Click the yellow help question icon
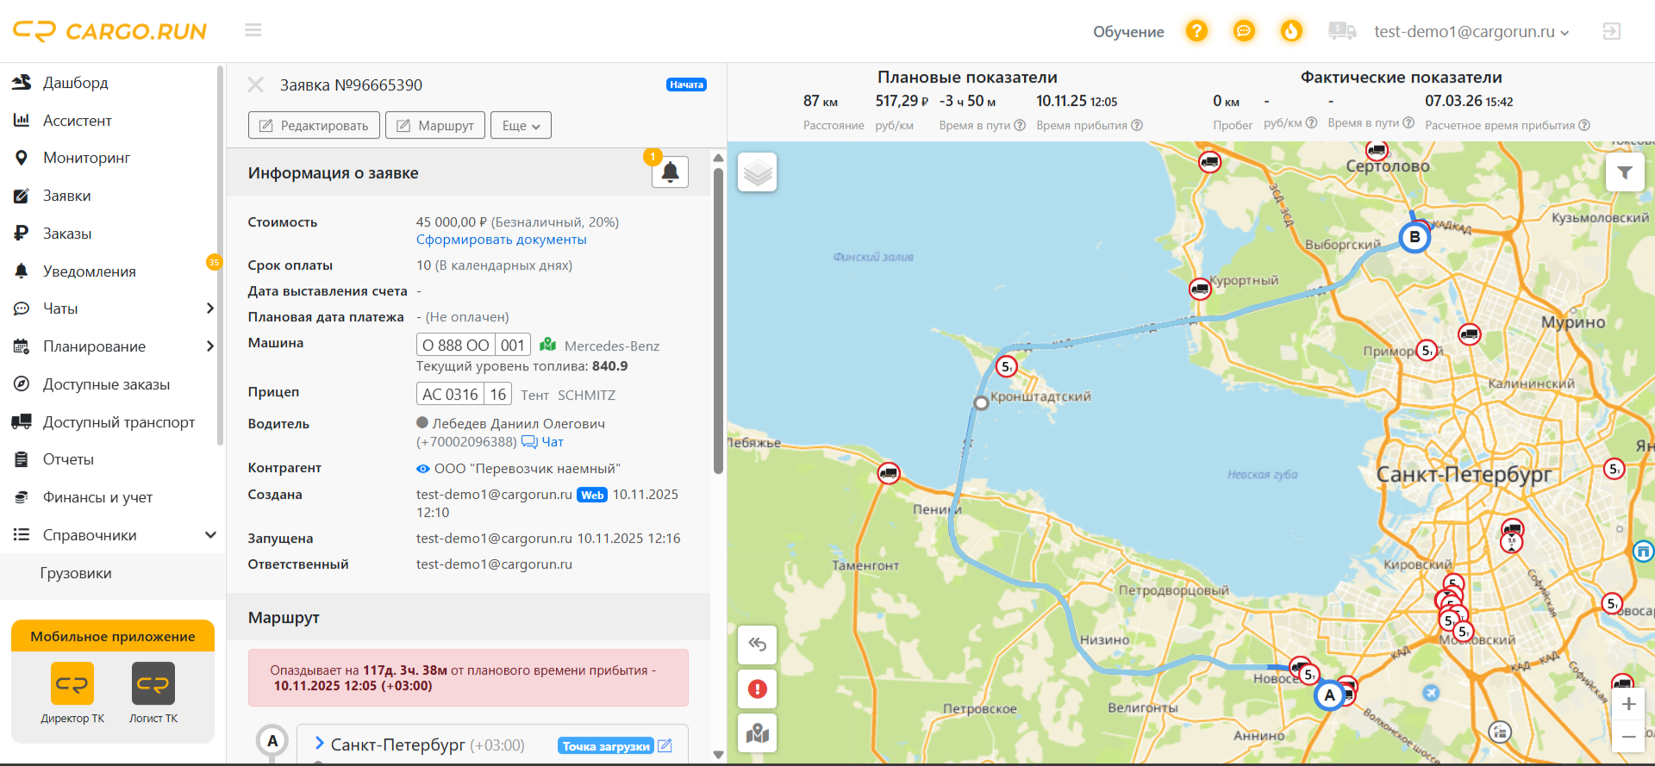Viewport: 1655px width, 766px height. 1196,31
